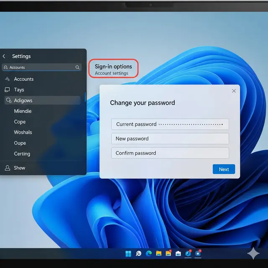Focus the Current password field
This screenshot has width=268, height=268.
(x=170, y=124)
